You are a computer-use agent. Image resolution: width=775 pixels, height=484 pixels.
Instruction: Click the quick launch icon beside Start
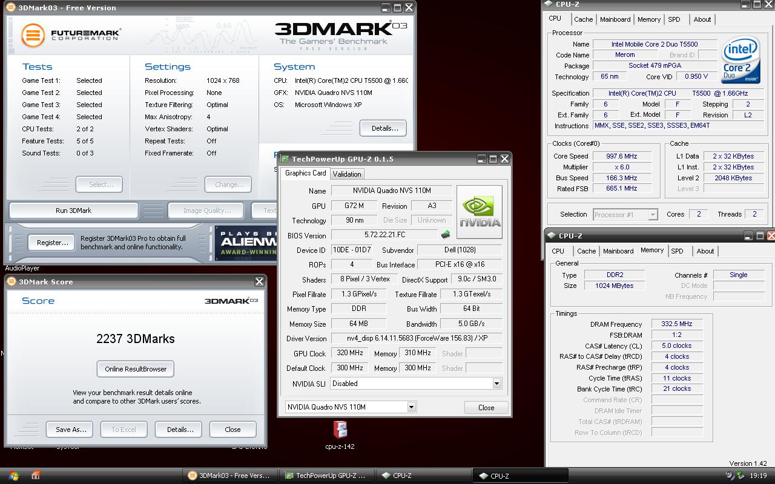coord(36,476)
